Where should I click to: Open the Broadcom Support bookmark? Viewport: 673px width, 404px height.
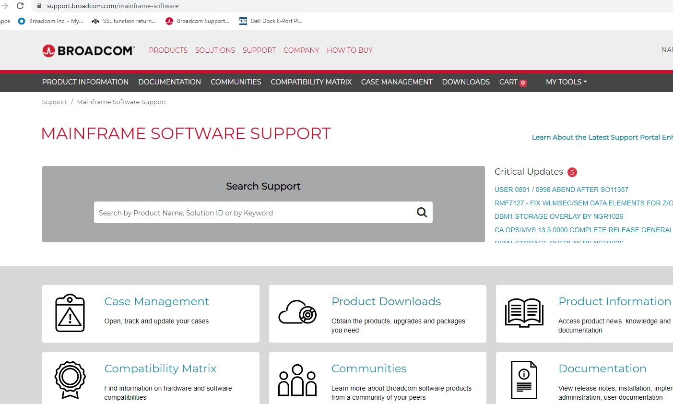[198, 21]
